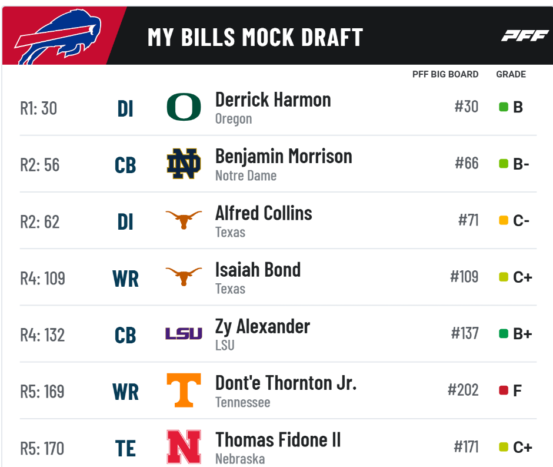
Task: Click the Tennessee T logo
Action: [184, 390]
